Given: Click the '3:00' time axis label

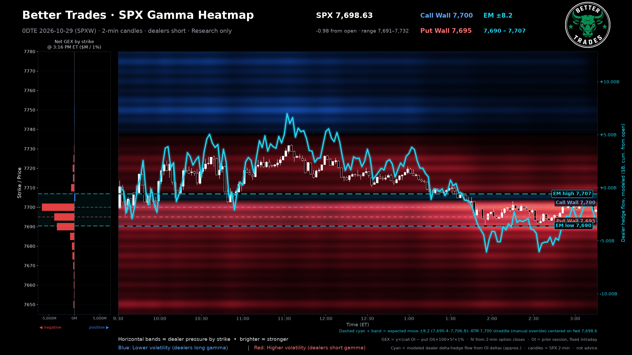Looking at the screenshot, I should point(575,319).
